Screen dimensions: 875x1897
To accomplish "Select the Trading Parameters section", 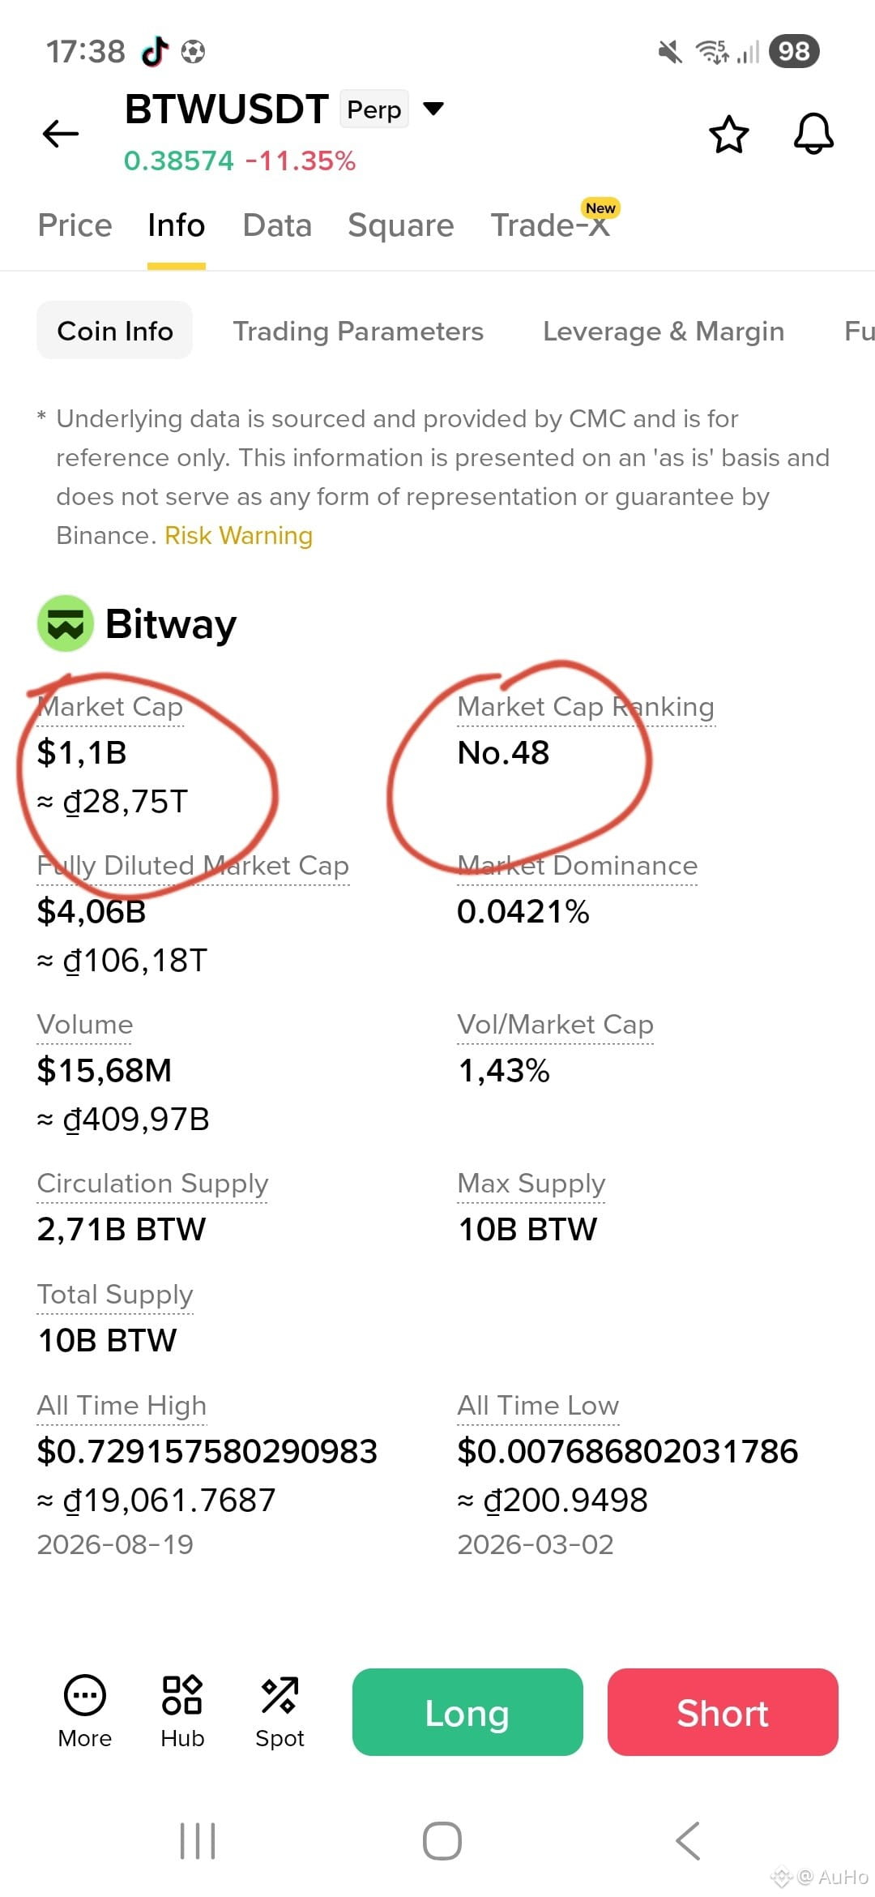I will click(x=358, y=331).
